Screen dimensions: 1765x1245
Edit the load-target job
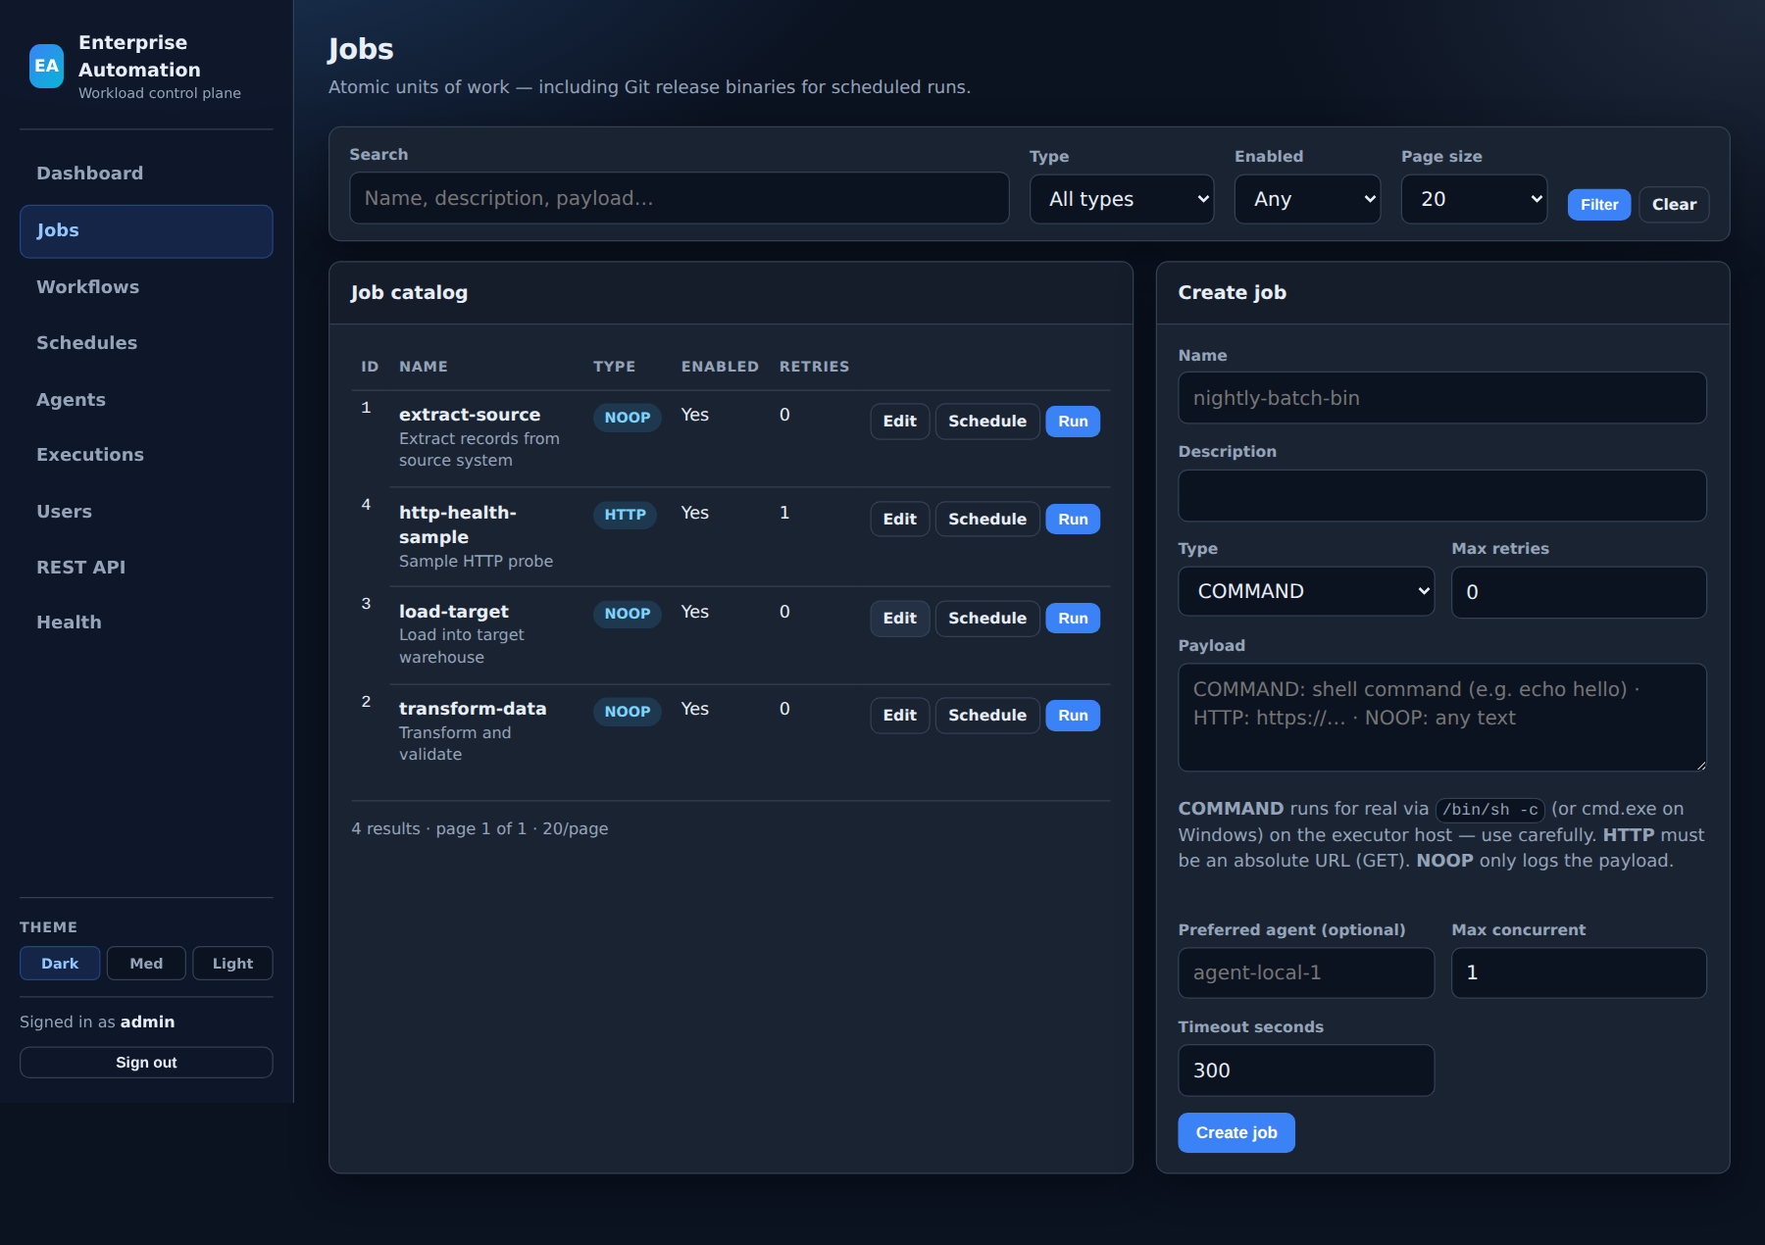(899, 619)
